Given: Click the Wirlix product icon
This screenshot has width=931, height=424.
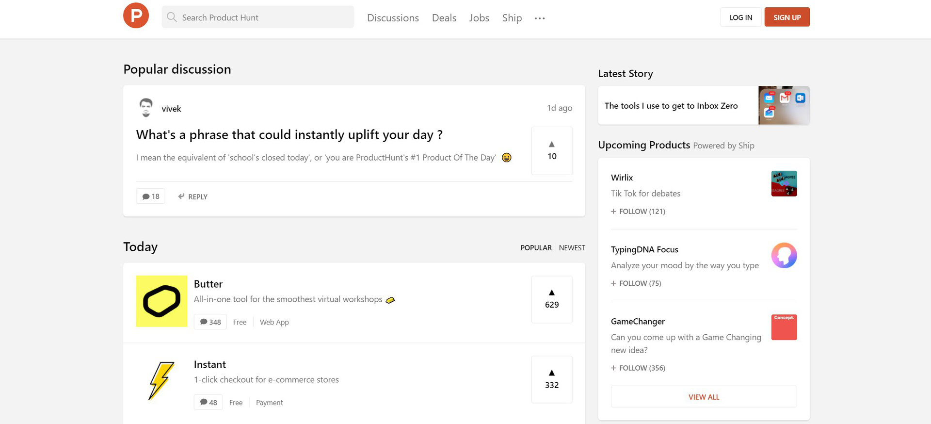Looking at the screenshot, I should click(x=784, y=183).
